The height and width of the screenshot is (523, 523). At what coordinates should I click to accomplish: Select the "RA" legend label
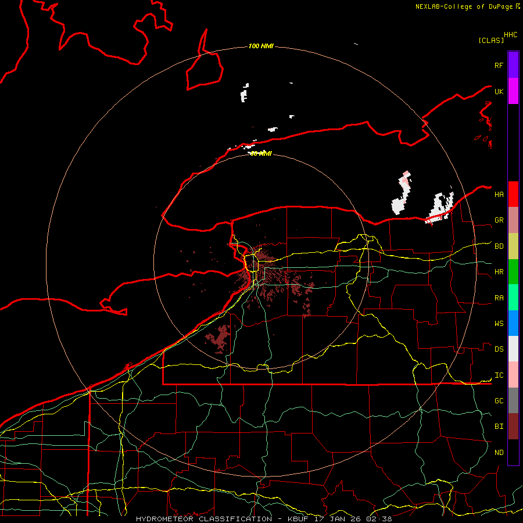pyautogui.click(x=499, y=298)
